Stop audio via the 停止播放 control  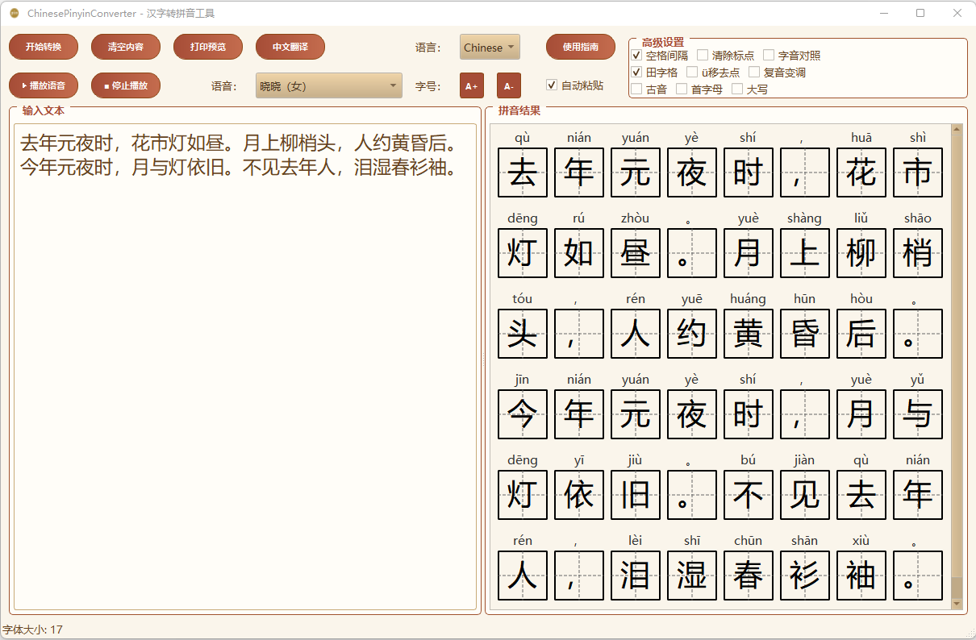pos(126,85)
